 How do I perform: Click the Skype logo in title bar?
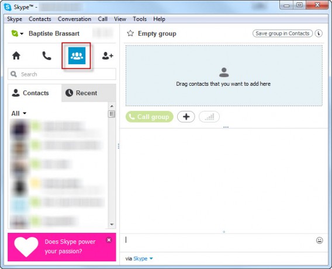point(8,7)
